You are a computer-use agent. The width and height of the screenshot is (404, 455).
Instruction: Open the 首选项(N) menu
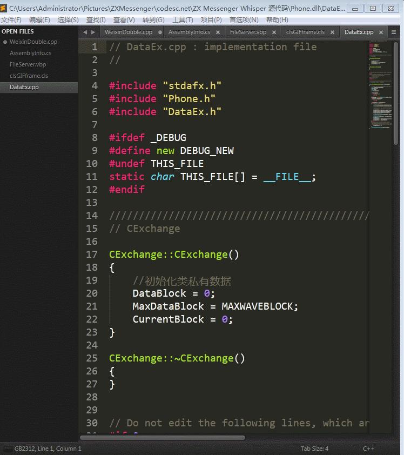pos(244,20)
